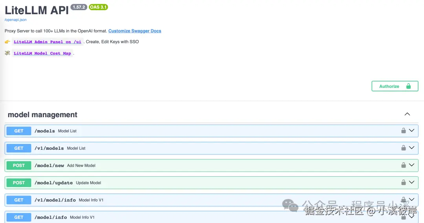This screenshot has height=223, width=424.
Task: Expand the POST /model/update endpoint chevron
Action: tap(411, 182)
